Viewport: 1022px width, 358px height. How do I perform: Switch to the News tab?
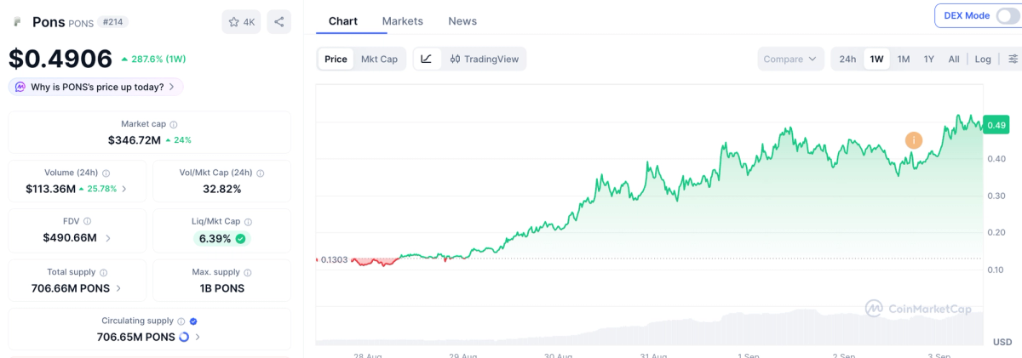(x=462, y=21)
